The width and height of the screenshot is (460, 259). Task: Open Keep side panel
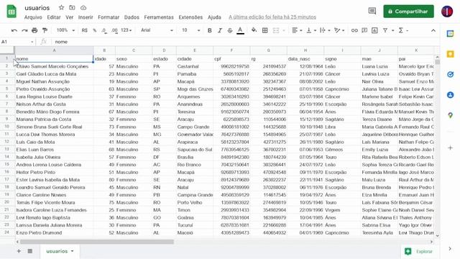[x=451, y=55]
